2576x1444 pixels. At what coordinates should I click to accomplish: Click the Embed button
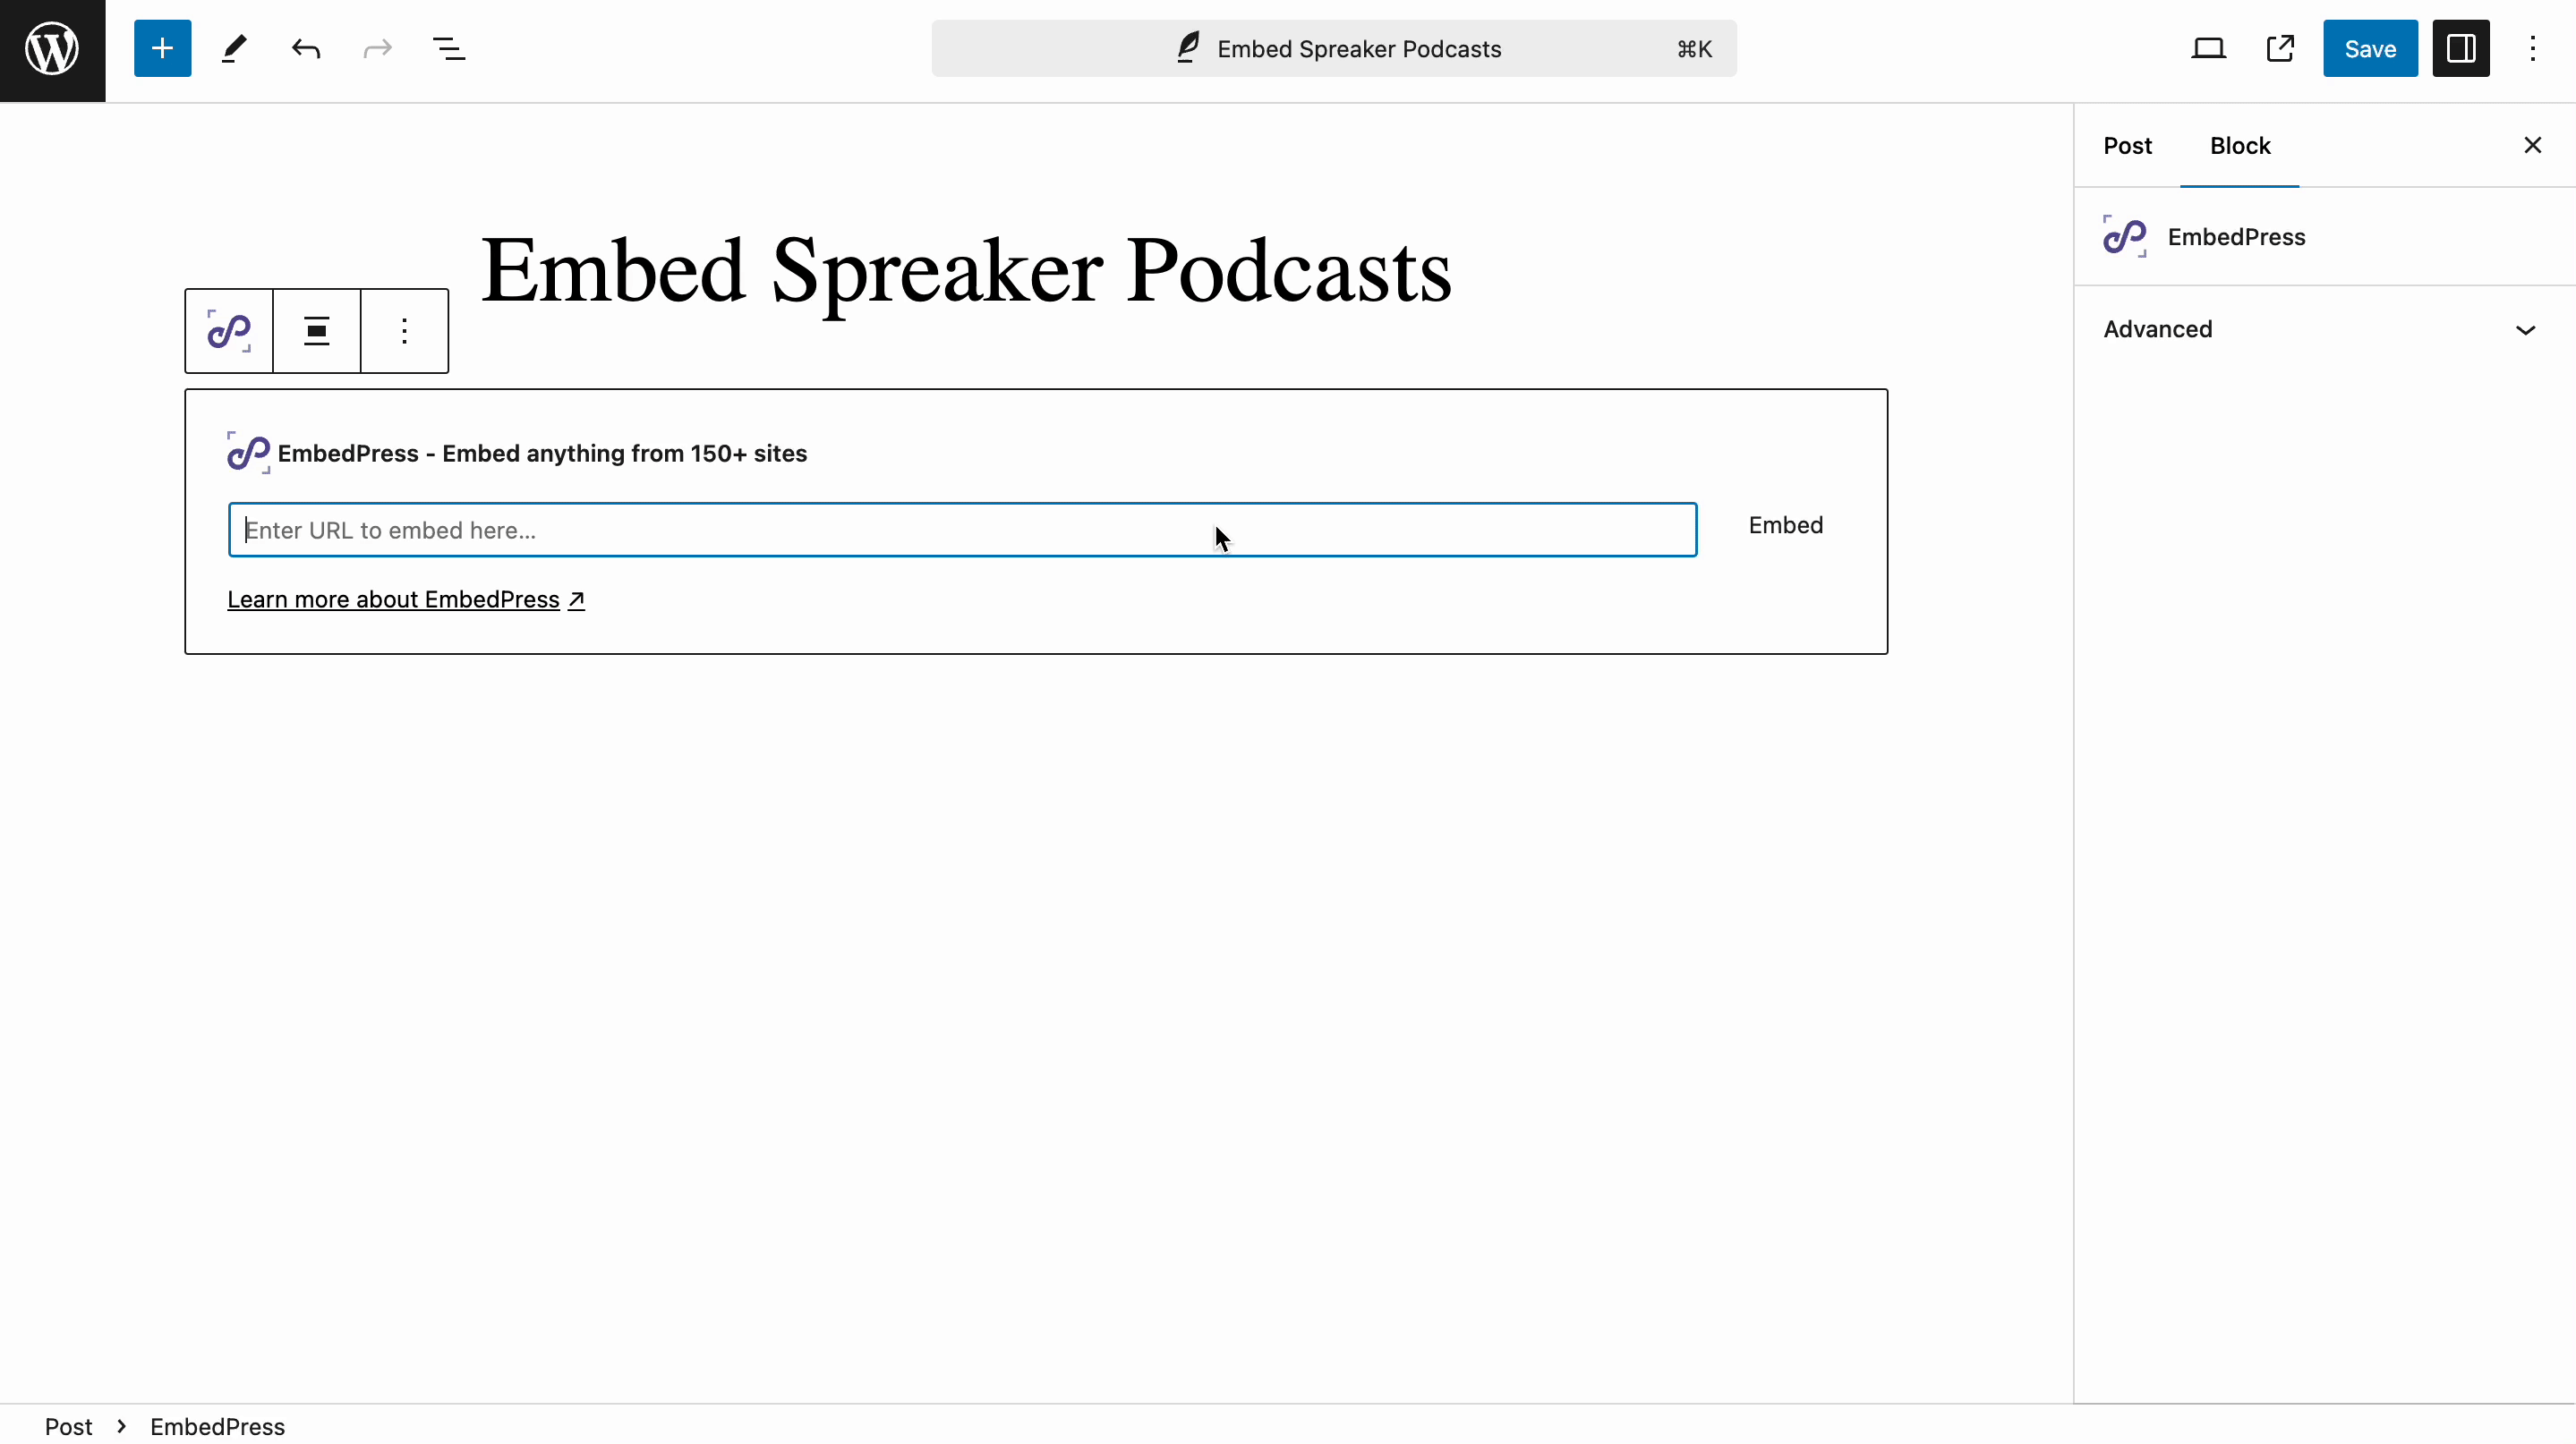(x=1785, y=525)
